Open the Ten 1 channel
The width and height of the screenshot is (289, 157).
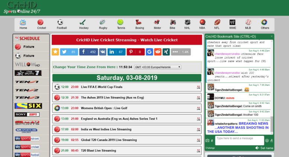(x=27, y=82)
